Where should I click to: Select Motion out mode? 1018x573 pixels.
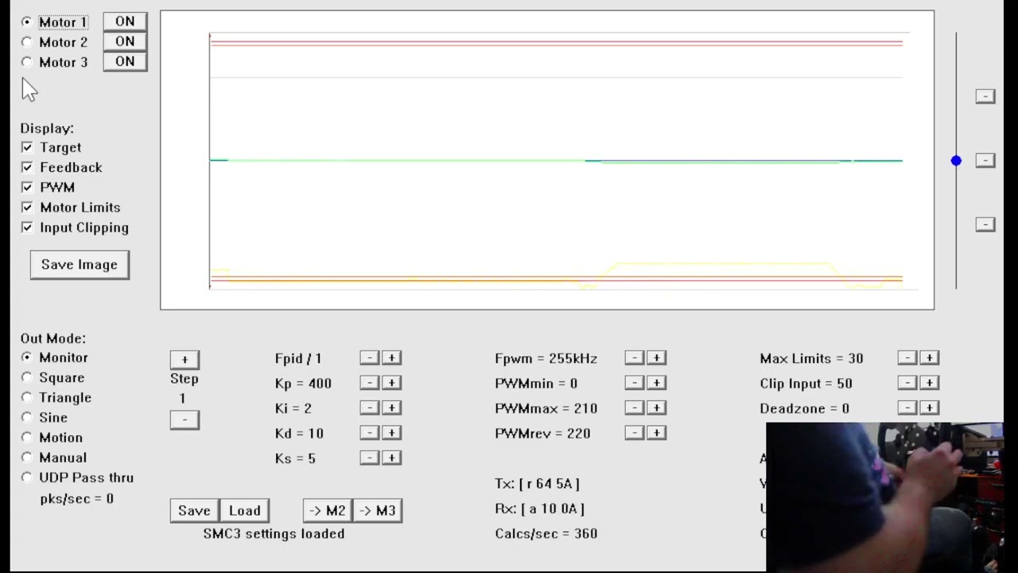pyautogui.click(x=27, y=437)
